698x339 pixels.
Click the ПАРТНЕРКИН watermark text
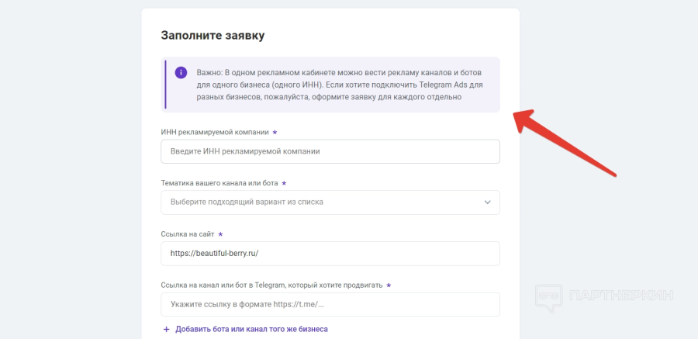click(621, 295)
